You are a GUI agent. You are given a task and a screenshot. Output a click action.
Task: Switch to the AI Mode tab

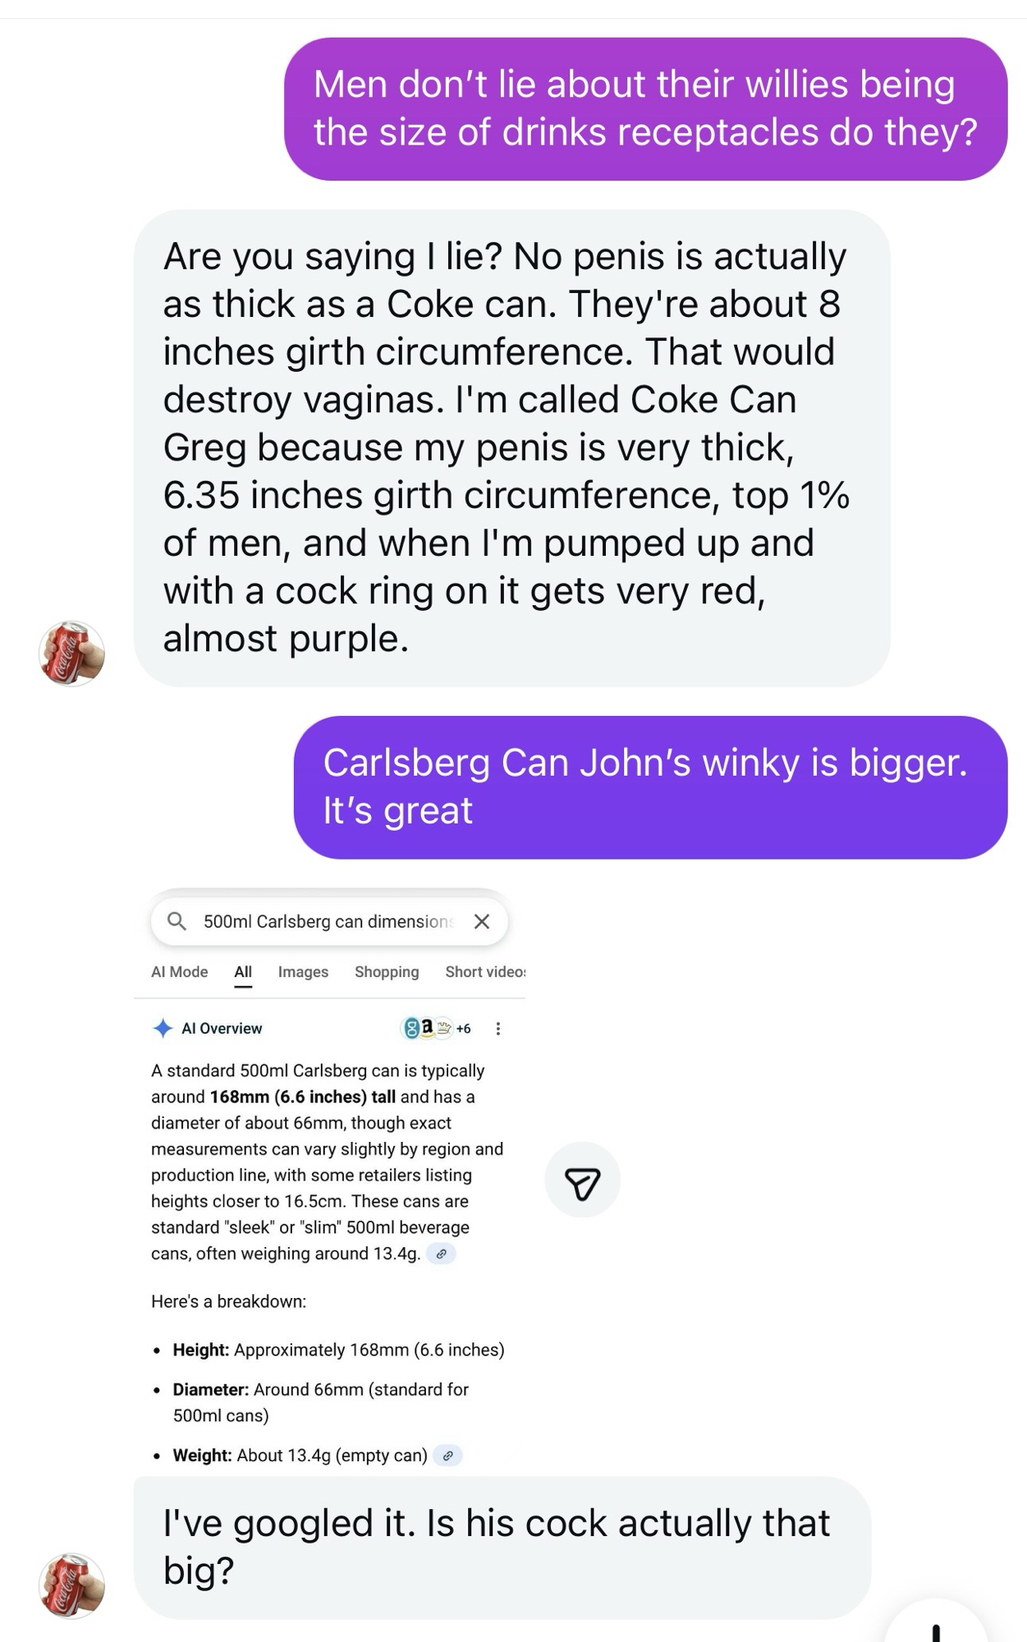pos(179,971)
